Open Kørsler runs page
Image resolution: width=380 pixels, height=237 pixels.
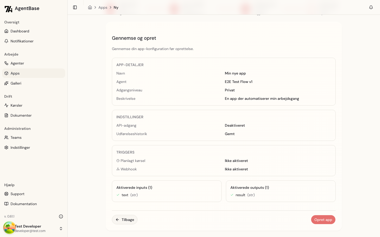tap(16, 105)
